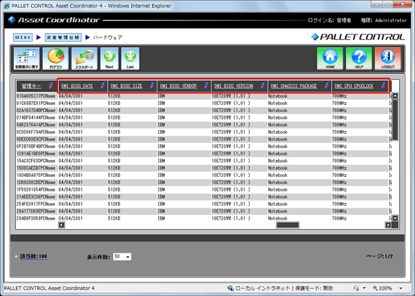Screen dimensions: 415x296
Task: Open the HOME page
Action: point(330,59)
